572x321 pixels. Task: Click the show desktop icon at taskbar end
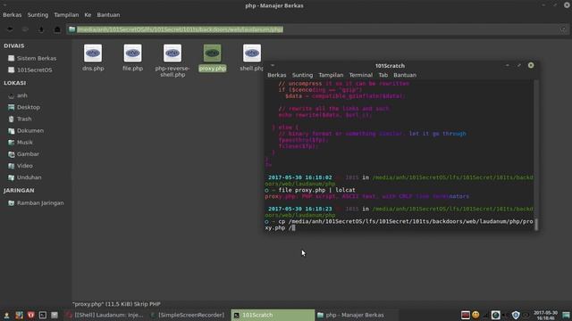click(566, 315)
